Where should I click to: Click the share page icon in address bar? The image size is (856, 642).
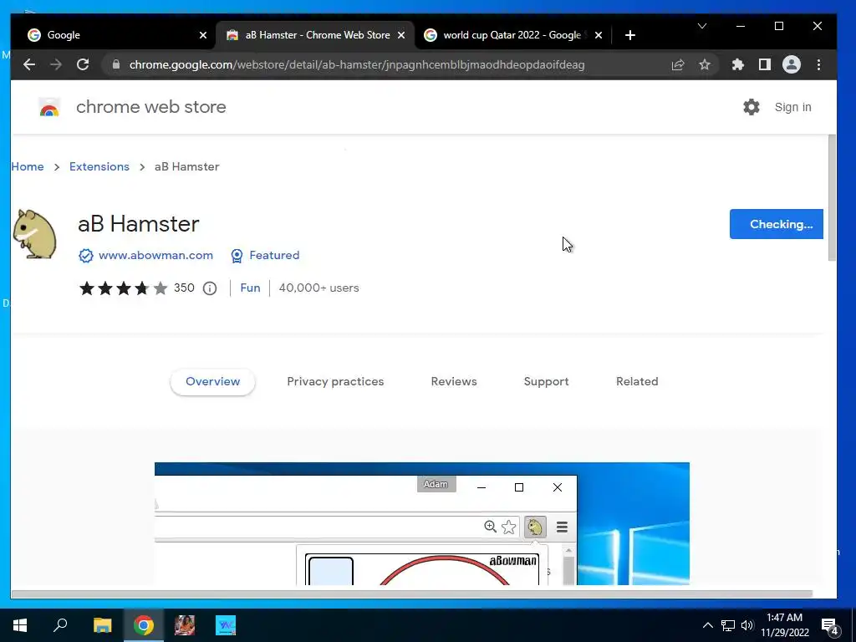click(x=677, y=65)
